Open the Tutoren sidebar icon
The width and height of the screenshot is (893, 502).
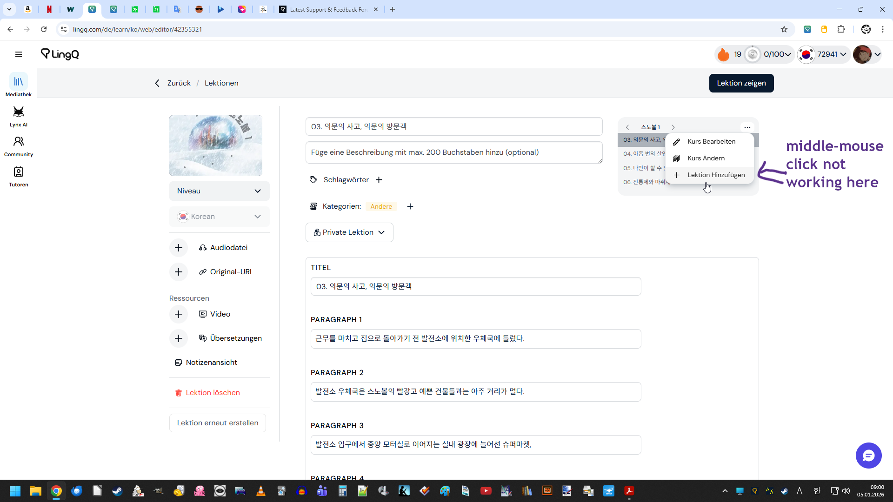point(19,172)
